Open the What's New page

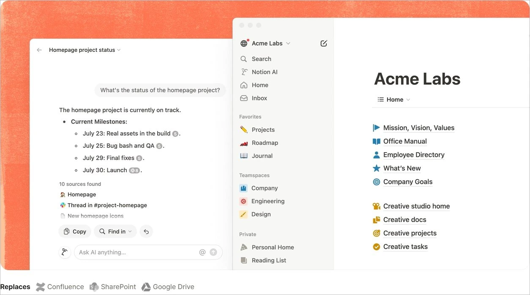pos(402,168)
